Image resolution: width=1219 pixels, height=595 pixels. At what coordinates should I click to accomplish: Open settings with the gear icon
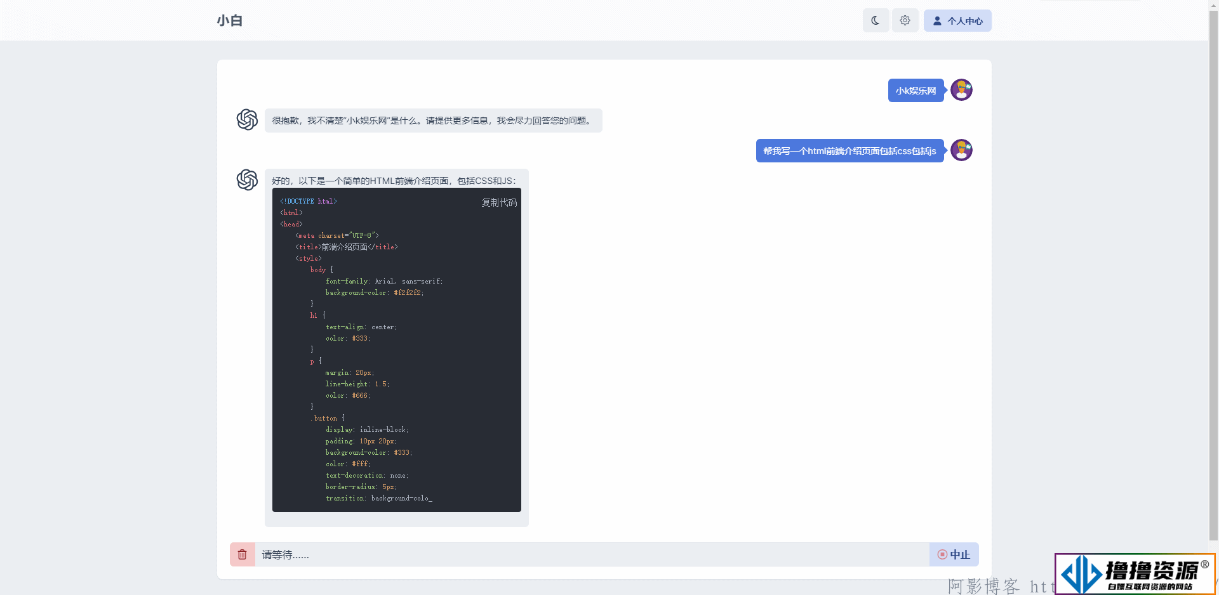tap(905, 20)
